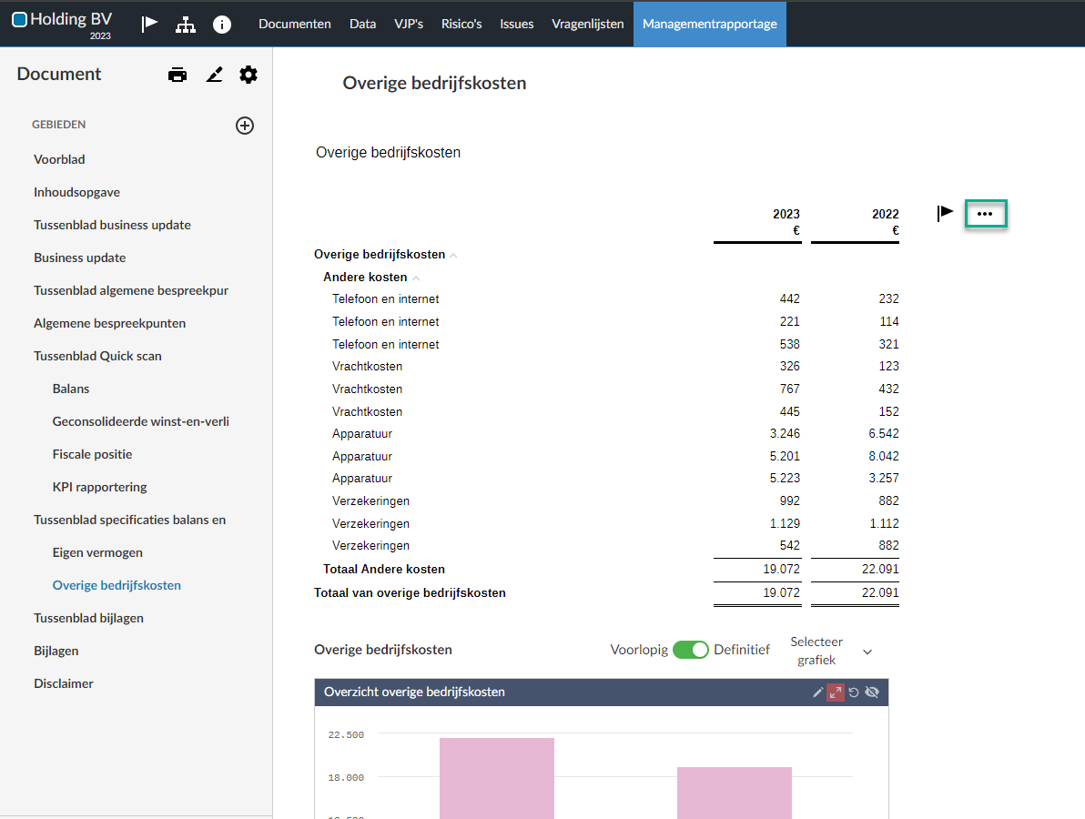Click the right pink bar in chart
The height and width of the screenshot is (819, 1085).
(x=735, y=793)
